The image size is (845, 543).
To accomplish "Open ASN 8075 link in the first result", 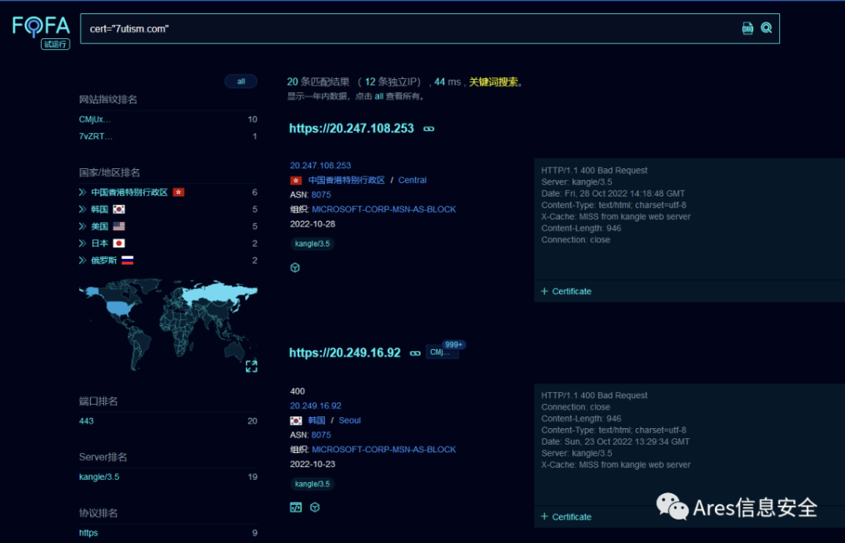I will click(321, 195).
